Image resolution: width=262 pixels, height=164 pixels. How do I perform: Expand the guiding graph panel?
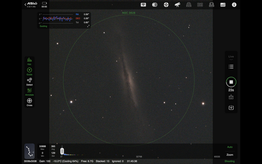[88, 26]
